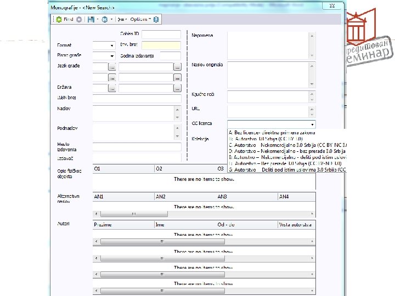
Task: Click the AN3 column header
Action: pyautogui.click(x=247, y=197)
